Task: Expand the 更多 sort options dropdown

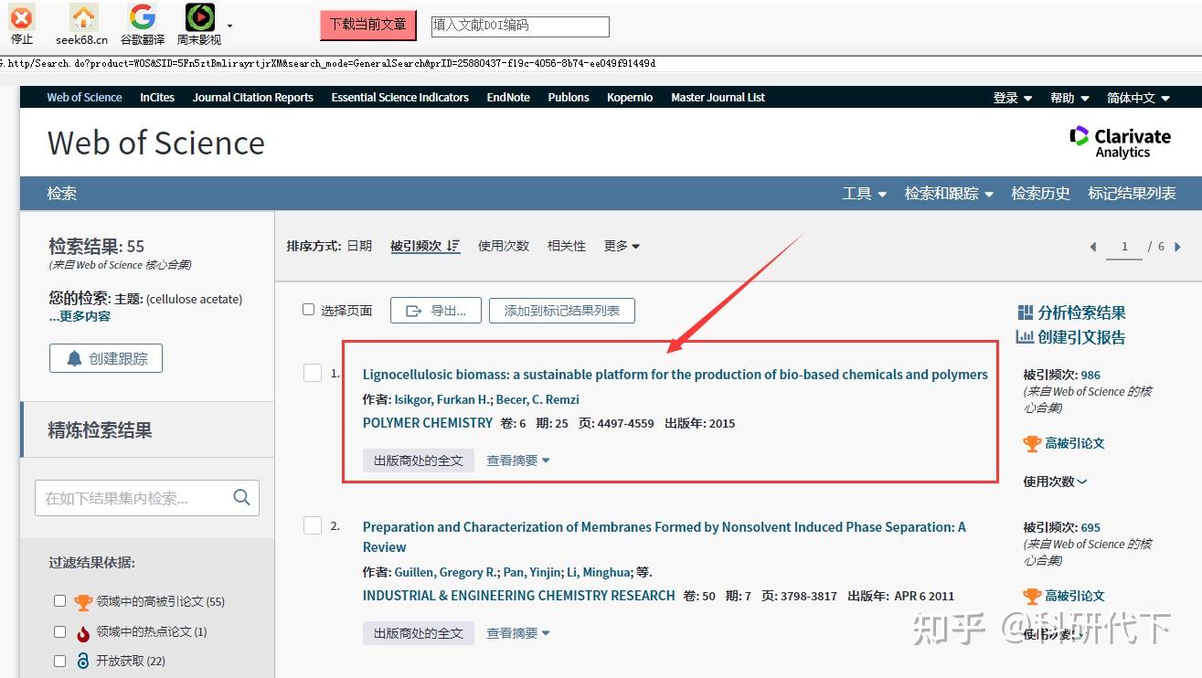Action: coord(622,246)
